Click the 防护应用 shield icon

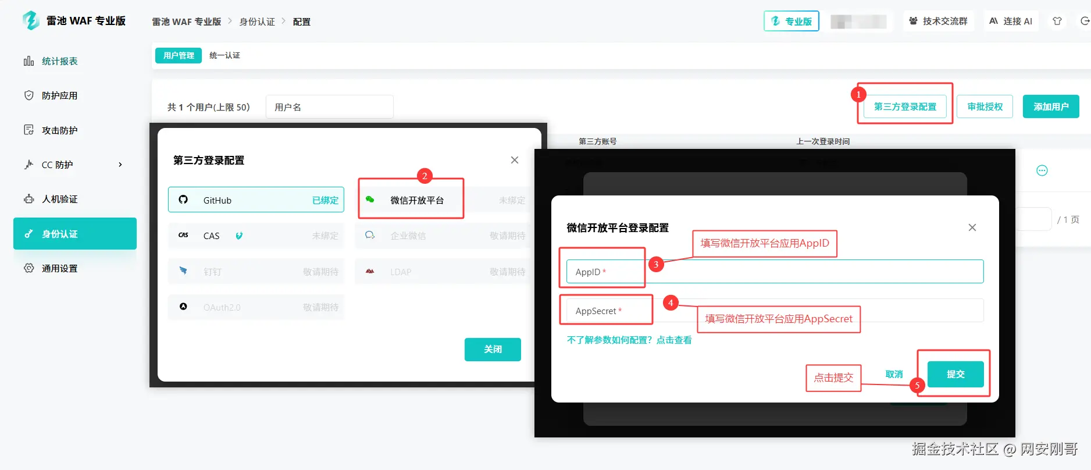point(28,95)
